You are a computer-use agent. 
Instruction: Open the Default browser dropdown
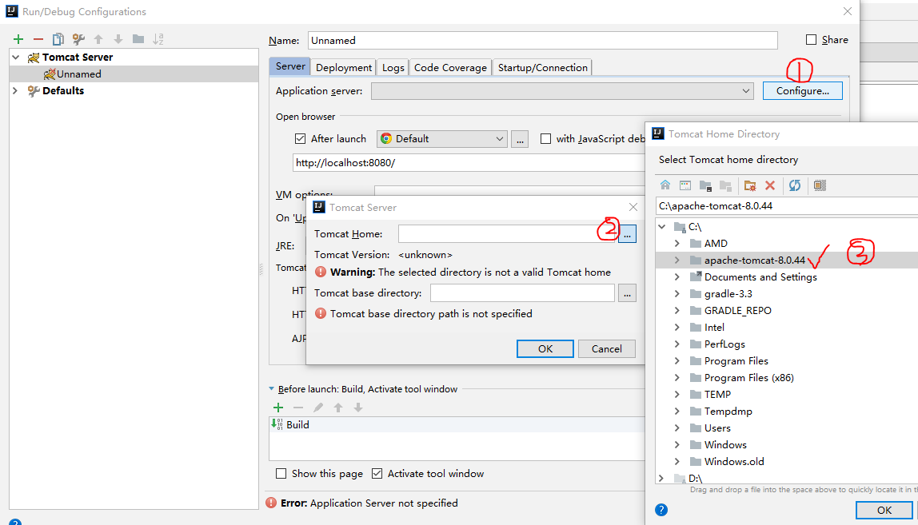pyautogui.click(x=442, y=139)
